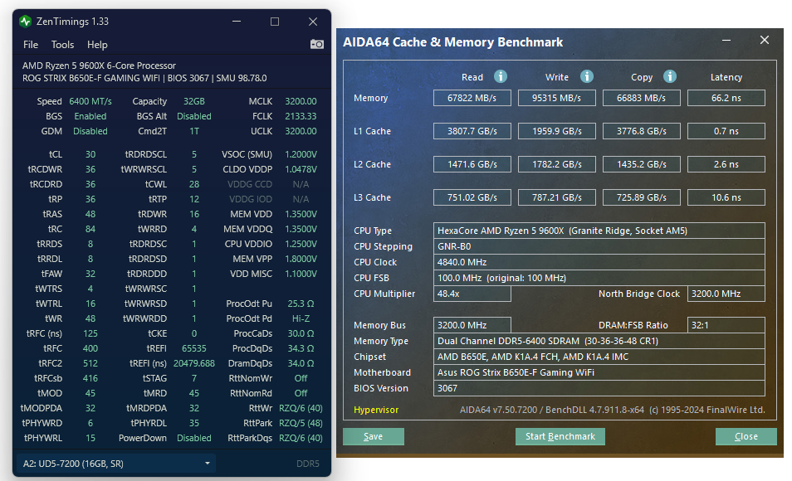Click the L3 Cache Read 751.02 GB/s field
This screenshot has width=792, height=481.
(x=472, y=197)
